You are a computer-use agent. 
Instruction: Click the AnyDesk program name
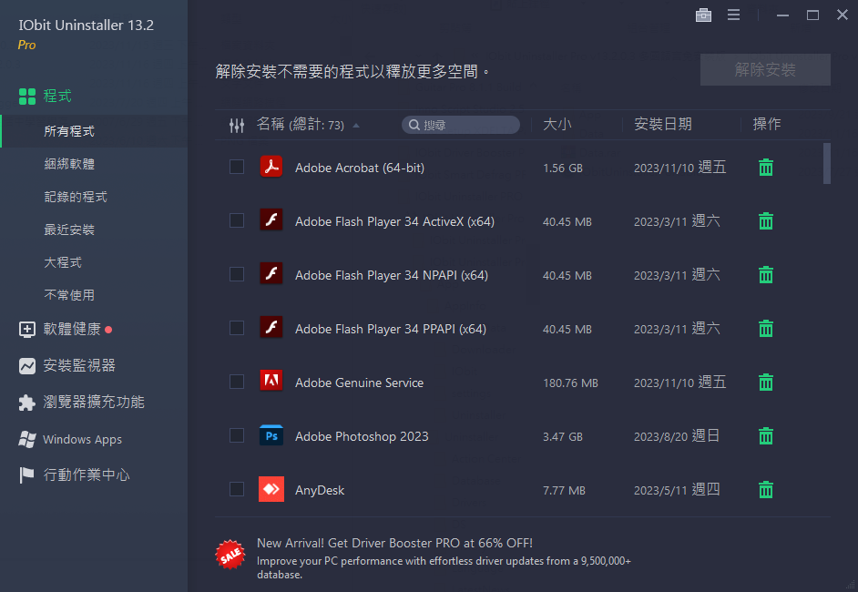coord(320,490)
